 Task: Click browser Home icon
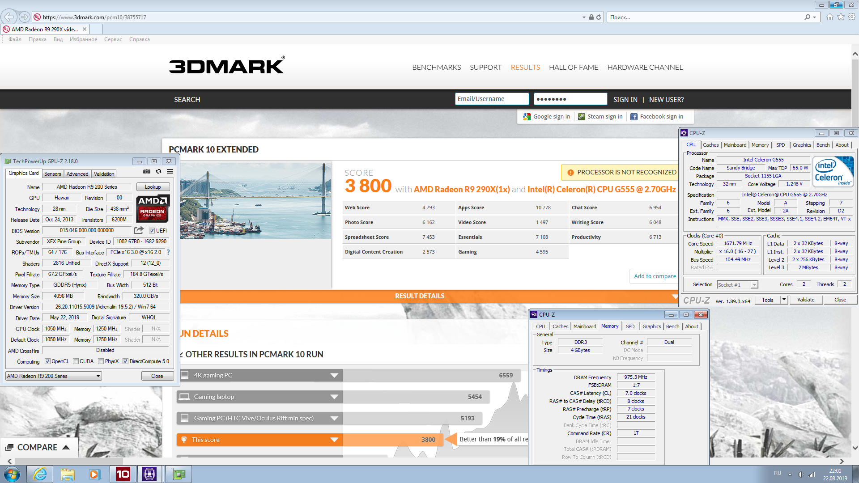point(830,17)
